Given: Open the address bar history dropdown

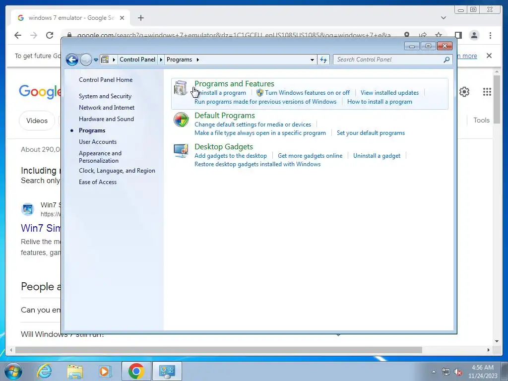Looking at the screenshot, I should 312,60.
